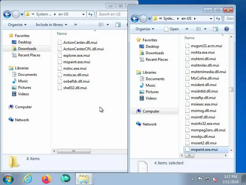246x185 pixels.
Task: Click Windows Explorer taskbar button
Action: click(84, 179)
